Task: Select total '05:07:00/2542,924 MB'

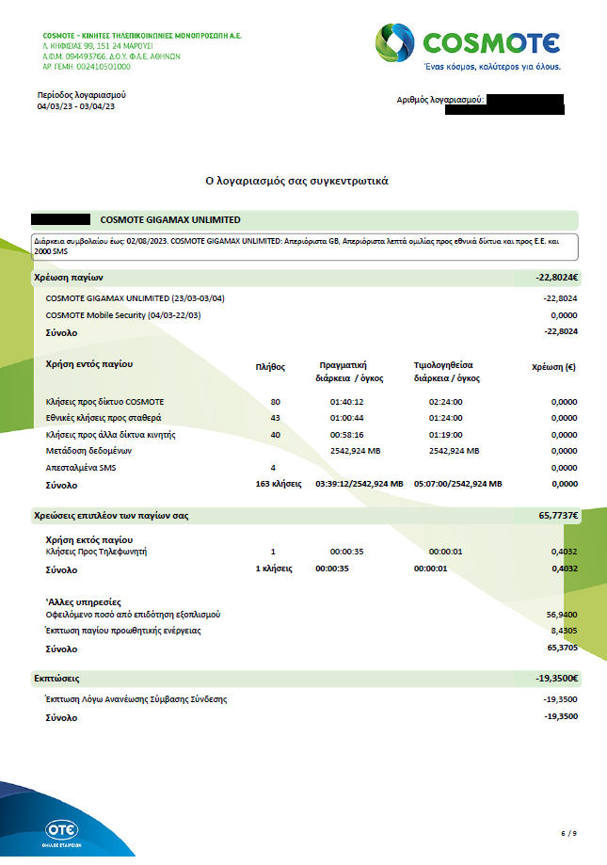Action: [x=458, y=484]
